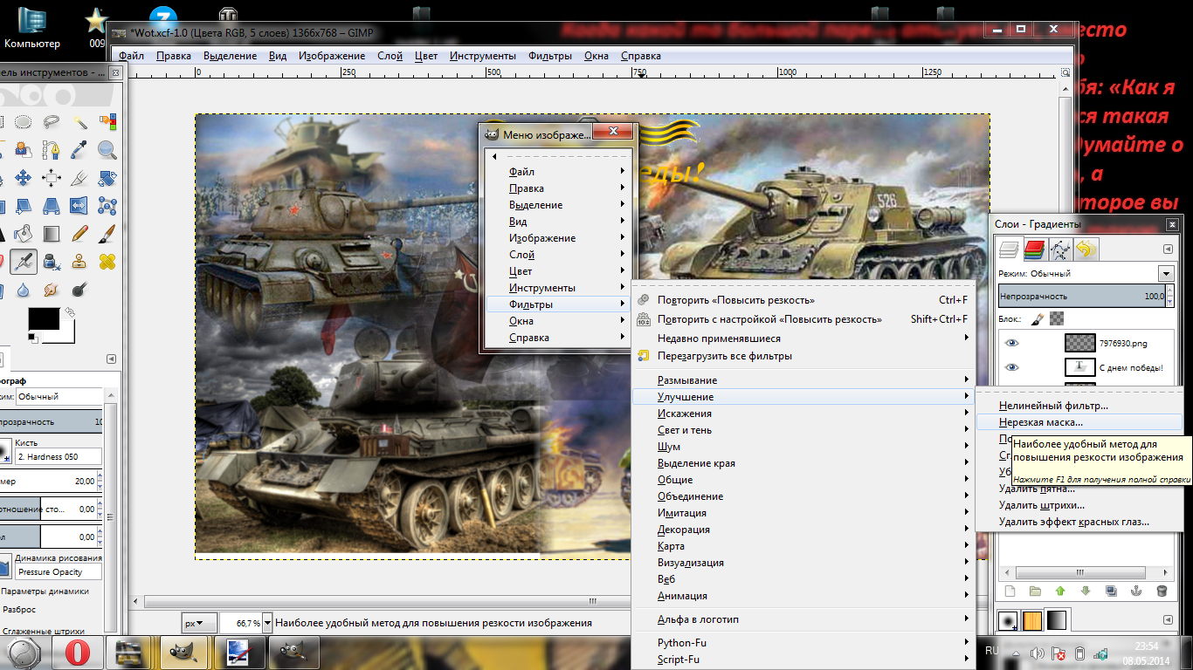This screenshot has height=670, width=1193.
Task: Select the Fuzzy Select magic wand tool
Action: [x=79, y=120]
